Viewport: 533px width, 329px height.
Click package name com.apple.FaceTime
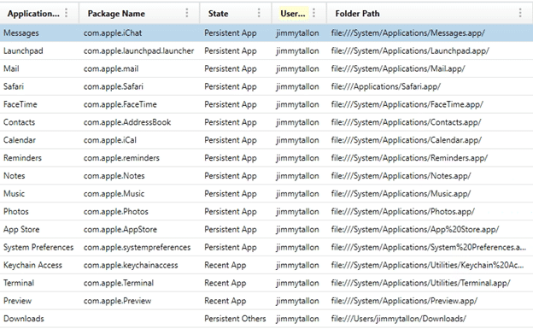click(x=120, y=104)
